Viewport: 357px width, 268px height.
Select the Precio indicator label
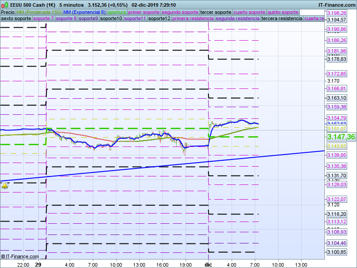click(8, 12)
